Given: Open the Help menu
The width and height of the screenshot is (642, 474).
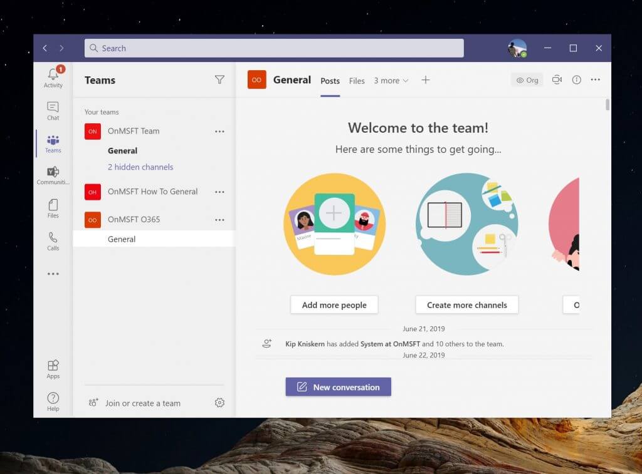Looking at the screenshot, I should [x=53, y=401].
